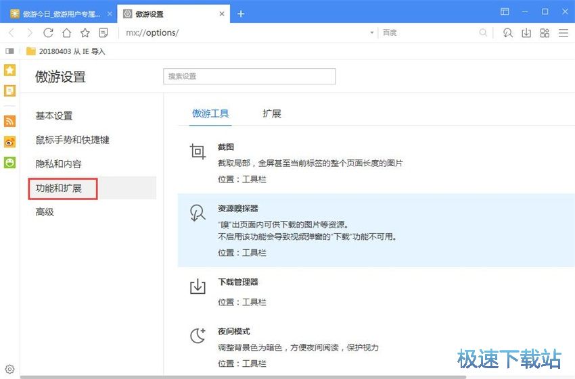
Task: Open the extensions grid toolbar icon
Action: [x=545, y=33]
